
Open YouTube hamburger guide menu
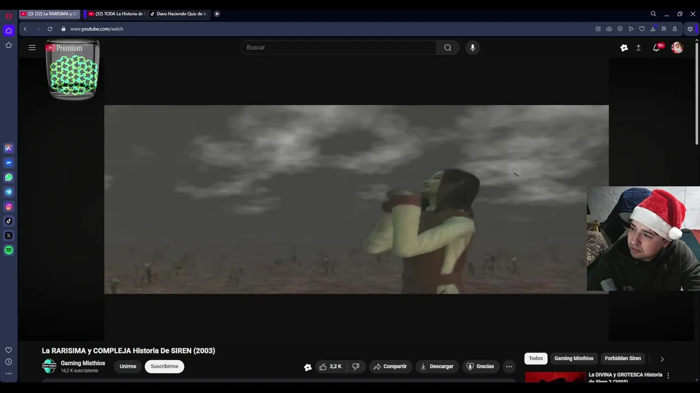point(32,47)
